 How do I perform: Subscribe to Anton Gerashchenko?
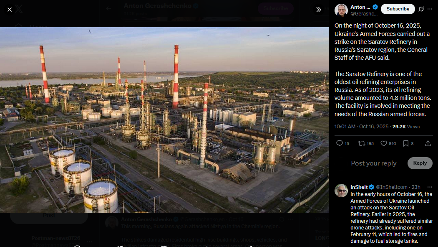[398, 9]
